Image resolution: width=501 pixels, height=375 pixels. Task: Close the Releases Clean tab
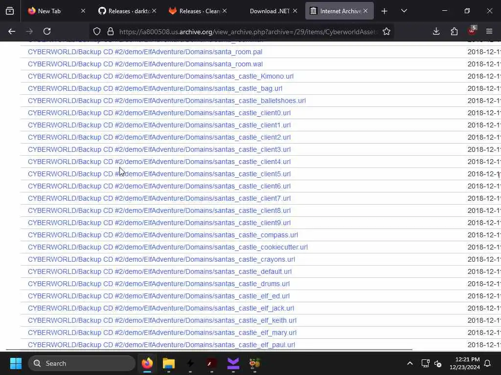(225, 11)
